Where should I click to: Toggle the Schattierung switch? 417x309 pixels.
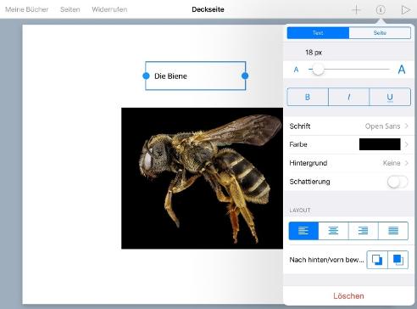click(398, 182)
